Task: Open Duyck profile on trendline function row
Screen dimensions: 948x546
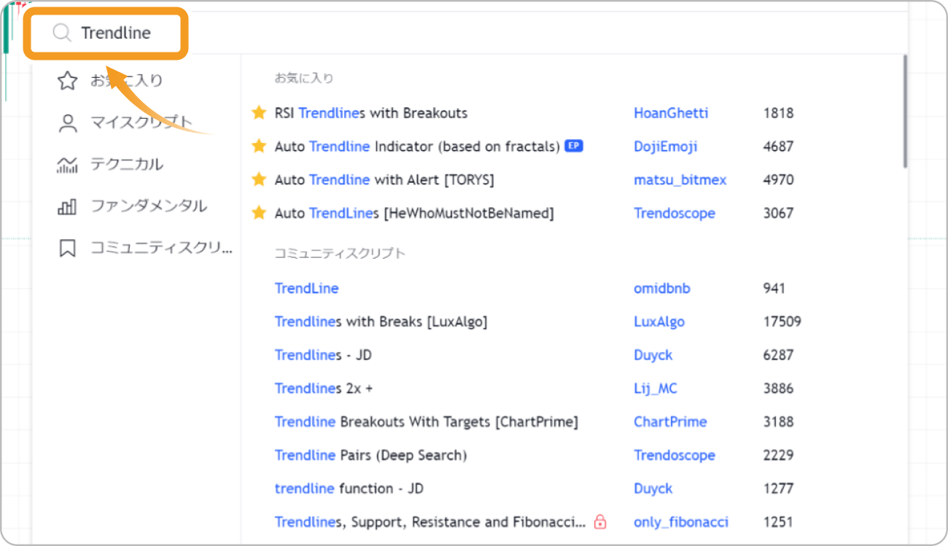Action: pyautogui.click(x=653, y=489)
